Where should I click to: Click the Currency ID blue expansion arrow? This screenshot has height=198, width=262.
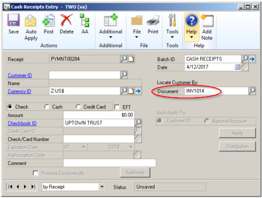pos(138,91)
